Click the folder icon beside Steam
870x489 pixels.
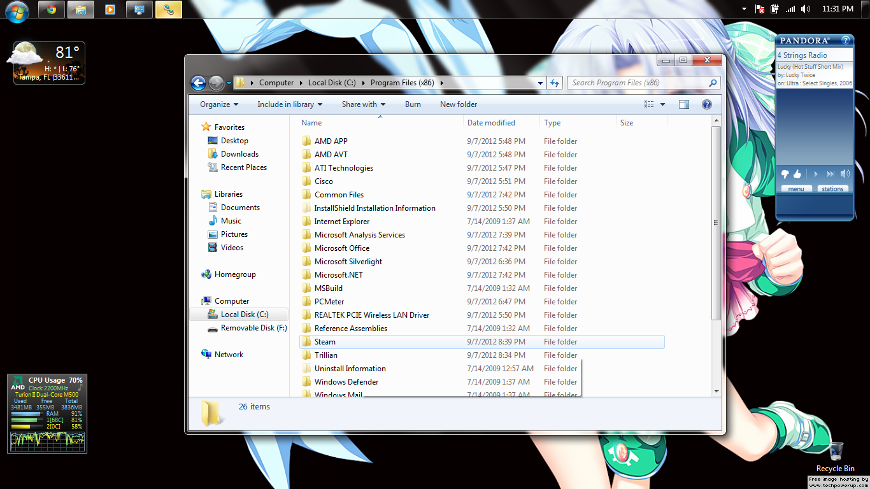pos(306,342)
